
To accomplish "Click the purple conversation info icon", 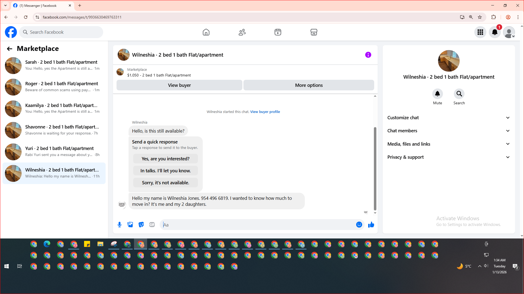I will coord(368,55).
